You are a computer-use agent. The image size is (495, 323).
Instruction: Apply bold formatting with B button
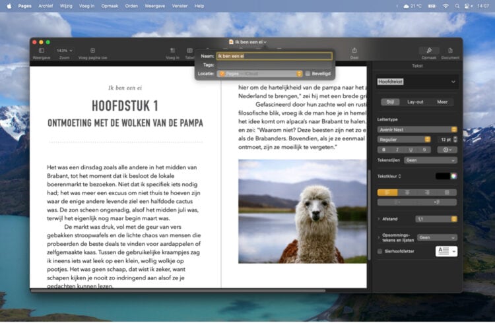383,150
